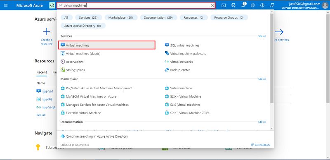Screen dimensions: 330x160
Task: Click the results scrollbar down arrow
Action: [272, 128]
